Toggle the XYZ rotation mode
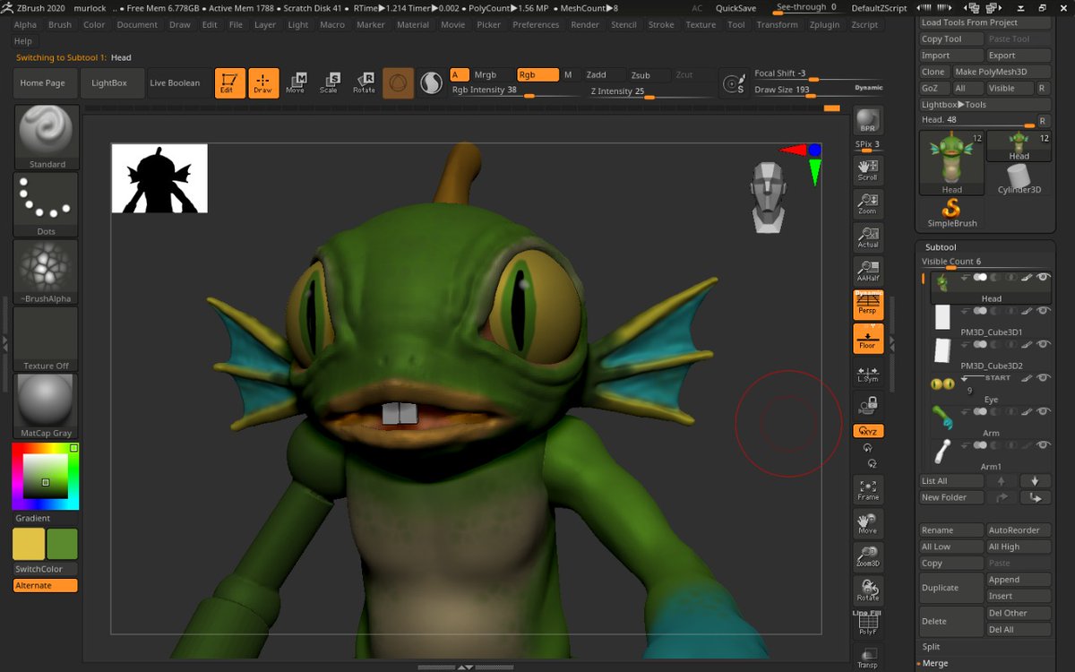 pyautogui.click(x=867, y=431)
